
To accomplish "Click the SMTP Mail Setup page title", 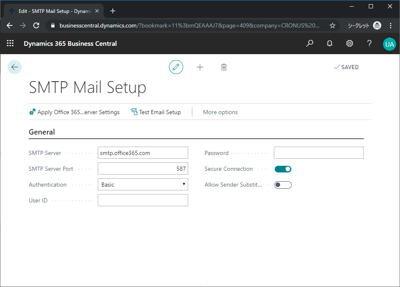I will [x=87, y=87].
